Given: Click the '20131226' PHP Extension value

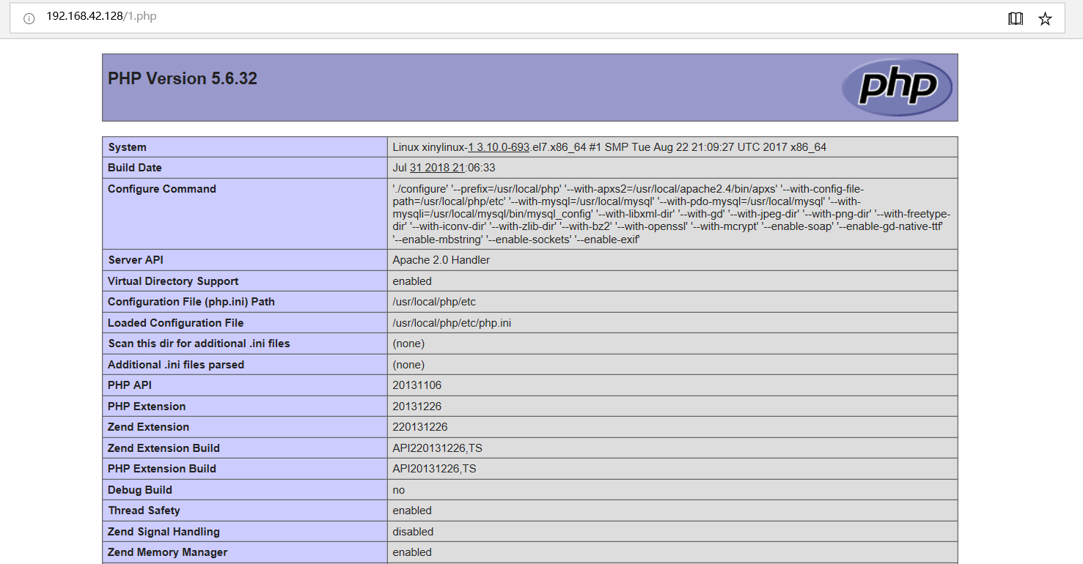Looking at the screenshot, I should coord(417,407).
